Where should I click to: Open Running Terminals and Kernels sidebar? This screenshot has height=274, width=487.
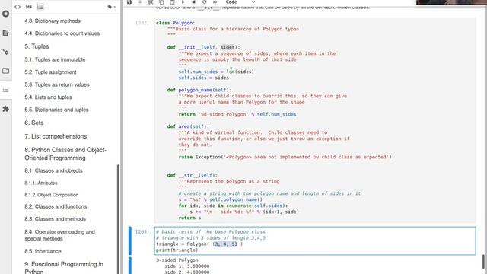[x=5, y=14]
